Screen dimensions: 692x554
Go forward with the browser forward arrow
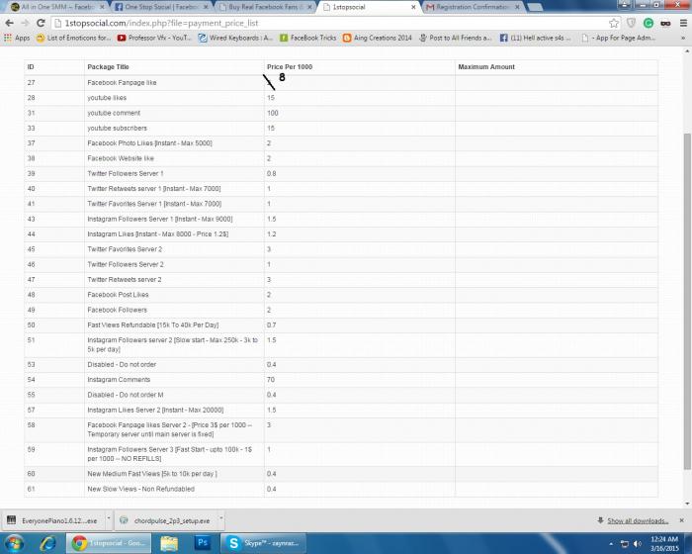pyautogui.click(x=25, y=23)
